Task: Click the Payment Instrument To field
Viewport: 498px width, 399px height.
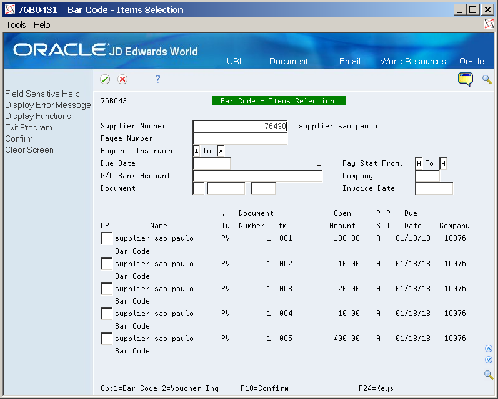Action: [x=221, y=151]
